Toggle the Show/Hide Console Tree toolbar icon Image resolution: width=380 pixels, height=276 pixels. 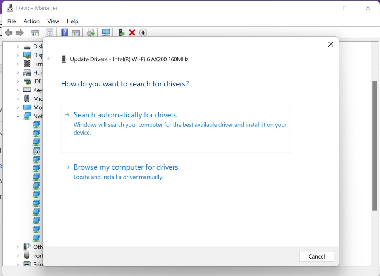pyautogui.click(x=34, y=33)
